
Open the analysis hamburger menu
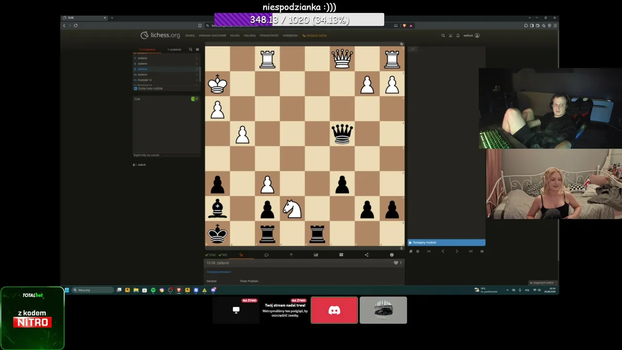pos(482,251)
